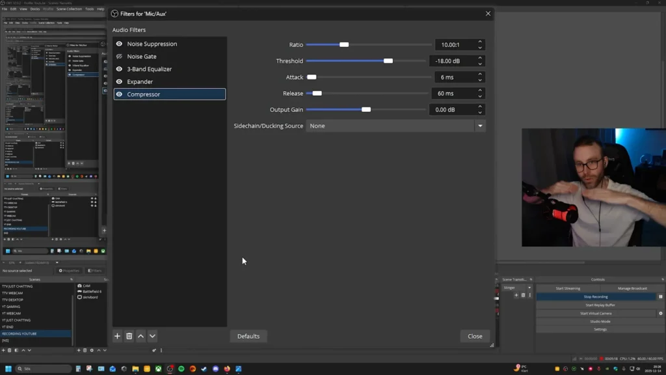666x375 pixels.
Task: Pause recording with pause icon
Action: (661, 297)
